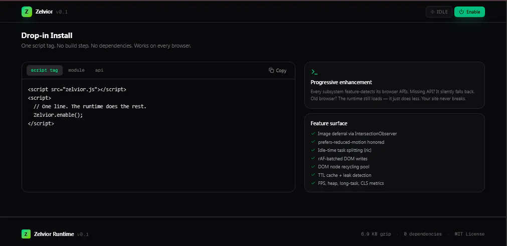Click the Zelvior Runtime Z logo in footer
This screenshot has height=246, width=507.
click(x=26, y=234)
